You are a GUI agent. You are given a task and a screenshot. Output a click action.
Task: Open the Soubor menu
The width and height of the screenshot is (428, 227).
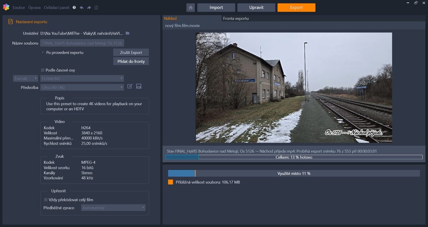[19, 7]
